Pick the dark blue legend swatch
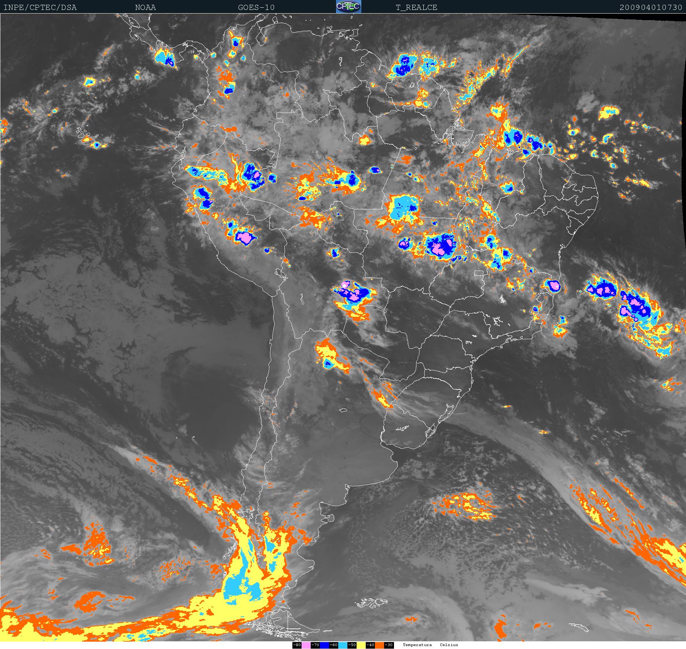 coord(324,645)
